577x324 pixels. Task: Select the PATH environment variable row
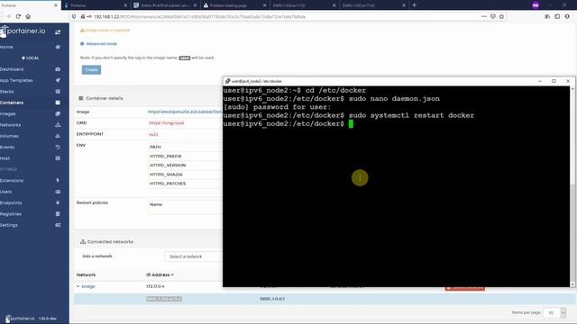click(x=185, y=147)
